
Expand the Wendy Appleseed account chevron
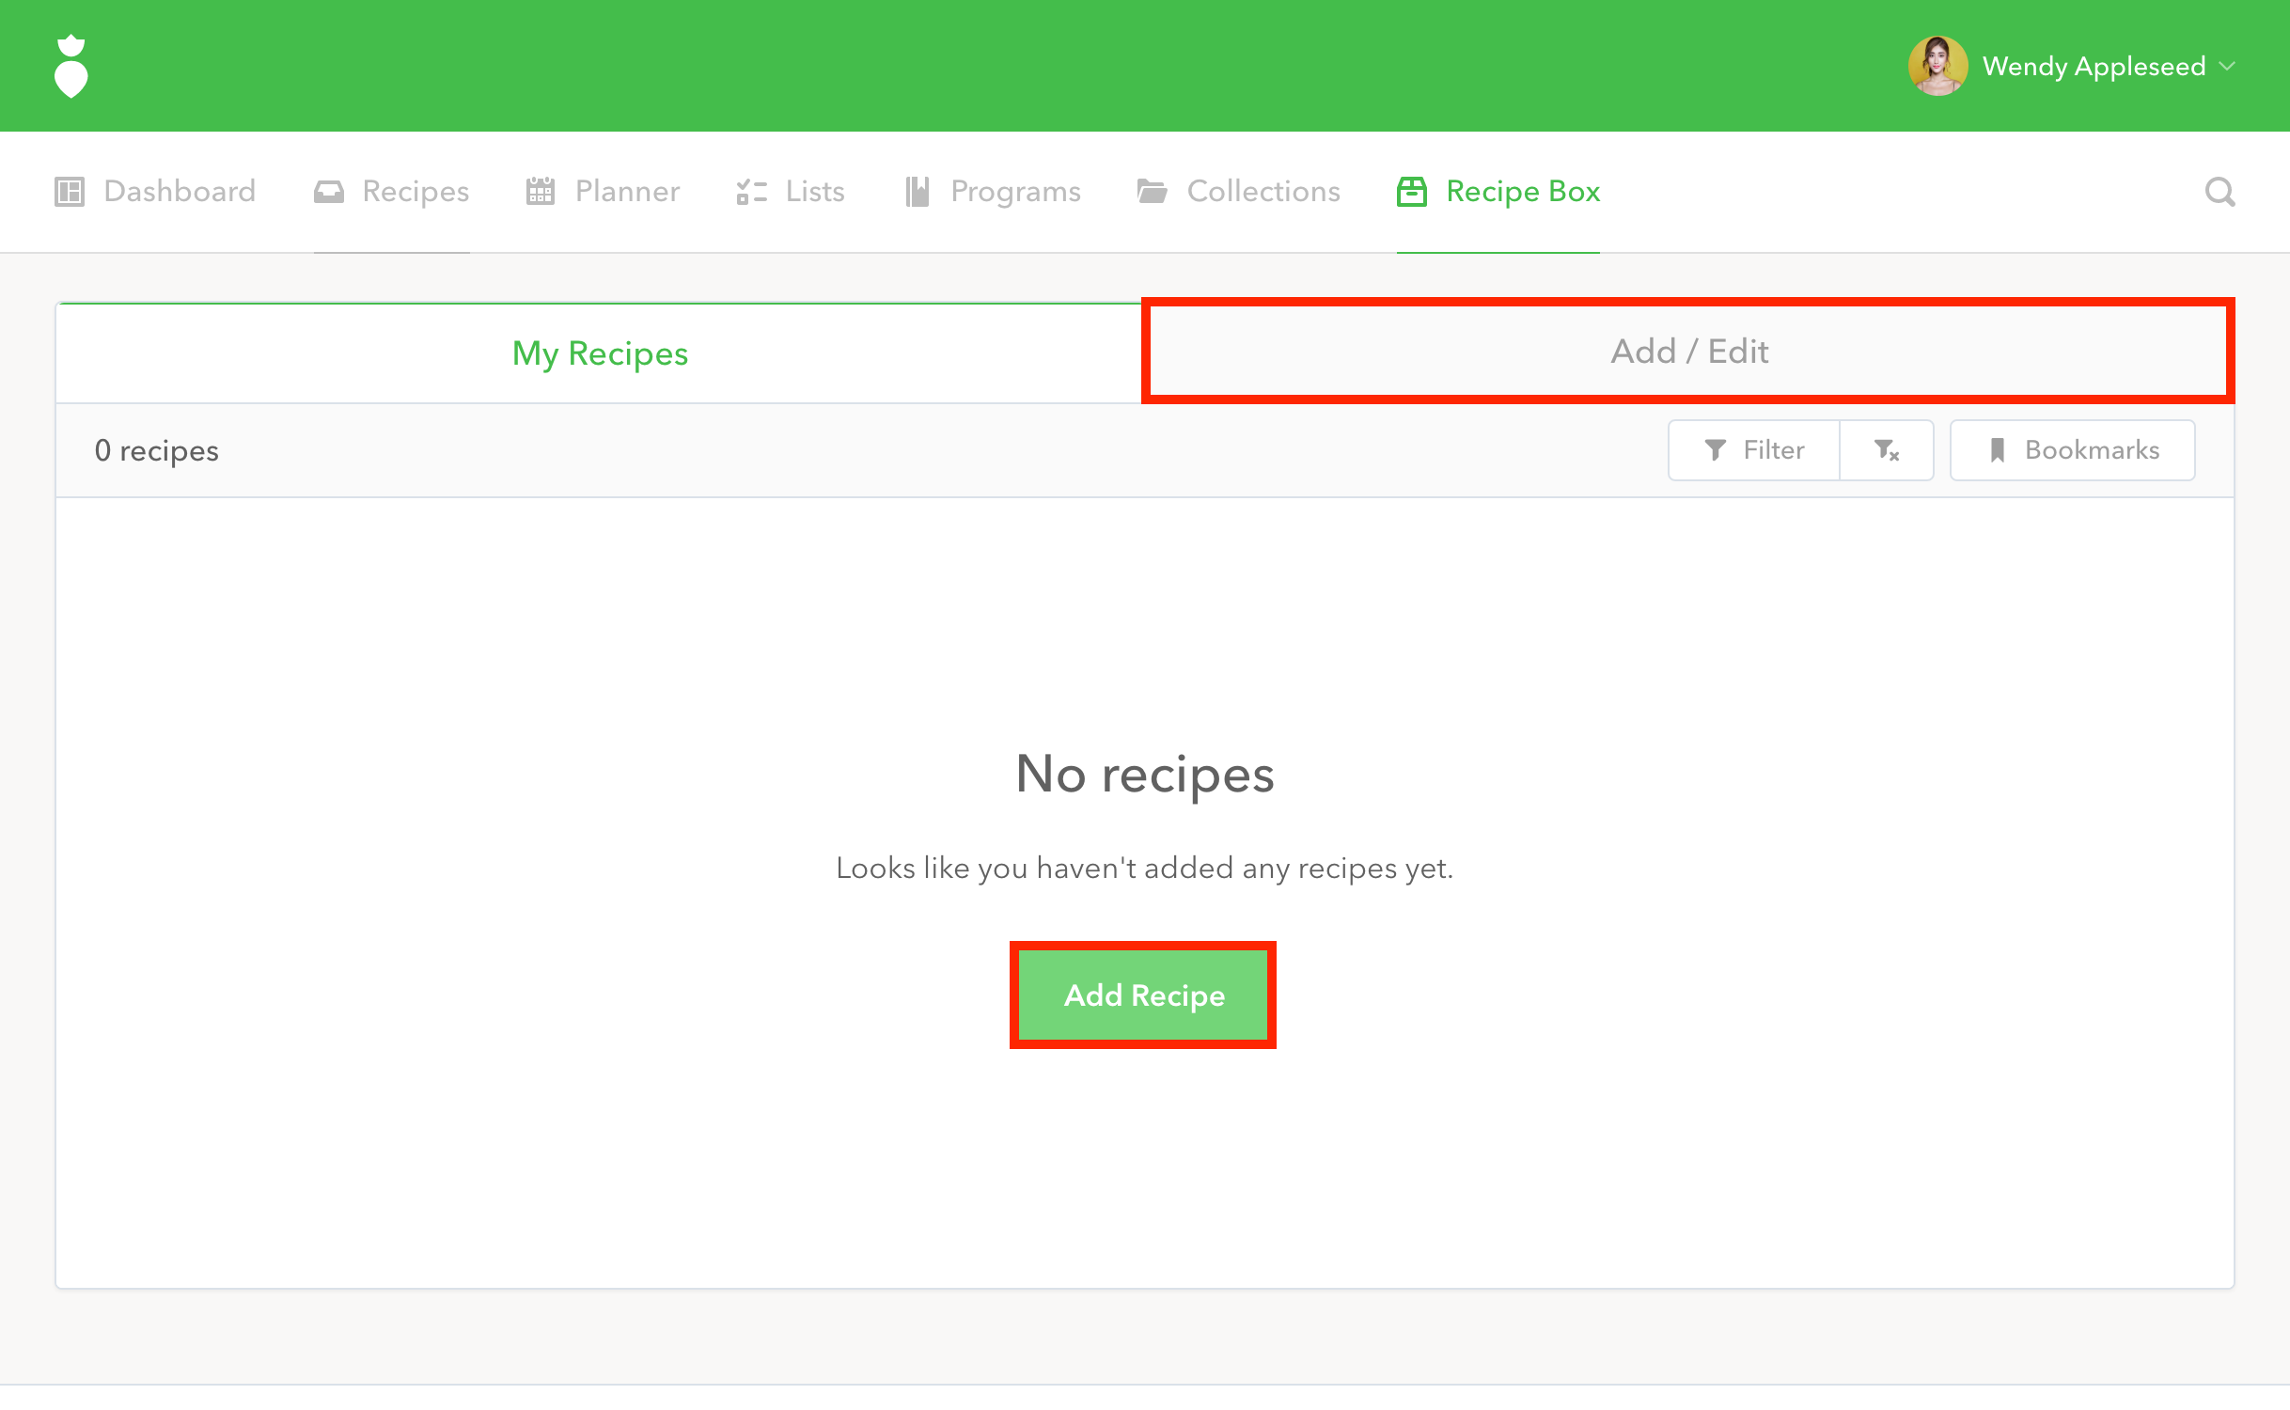click(2227, 67)
